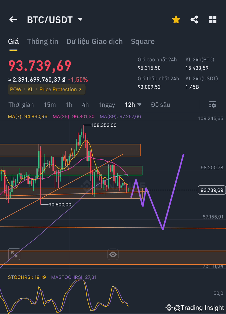Image resolution: width=226 pixels, height=314 pixels.
Task: Switch to the Thông tin tab
Action: (x=43, y=41)
